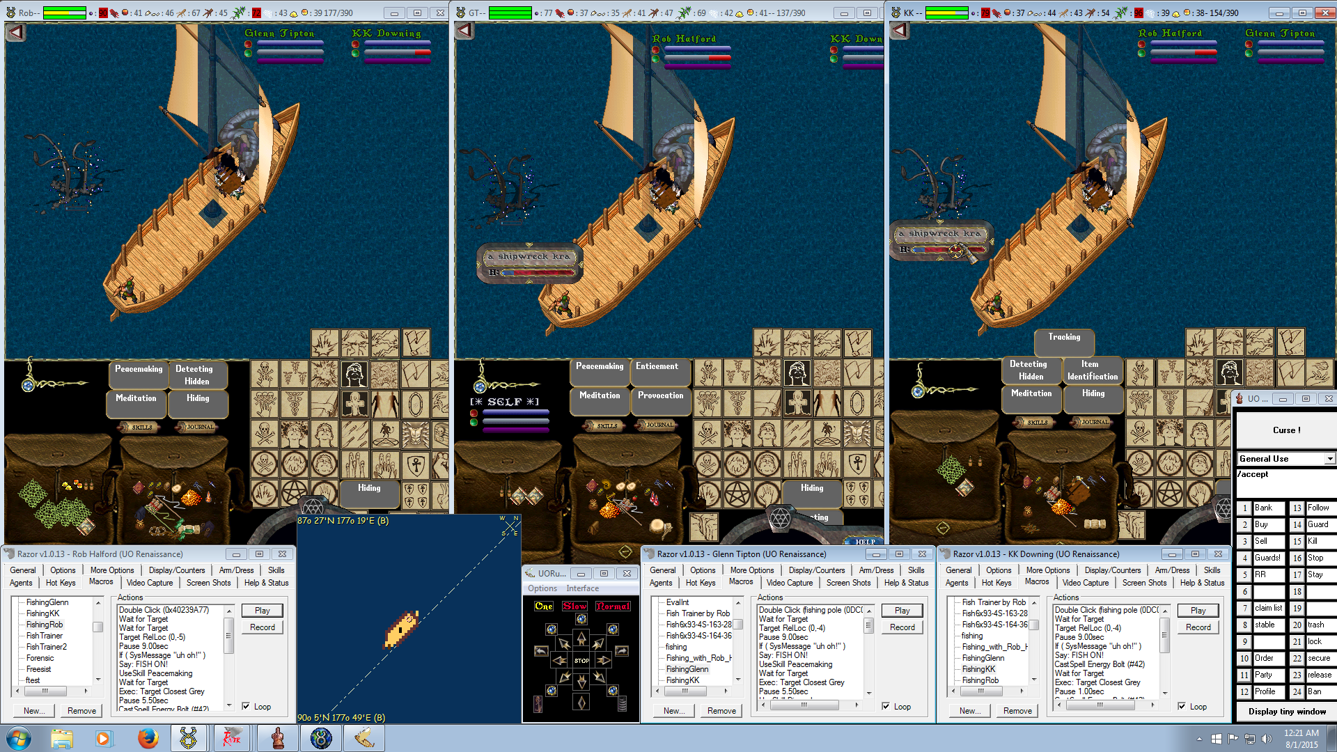
Task: Open the General Use dropdown
Action: (x=1330, y=458)
